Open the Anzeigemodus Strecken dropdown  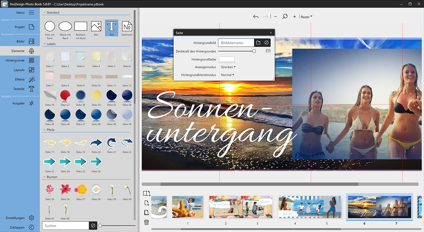pos(228,67)
